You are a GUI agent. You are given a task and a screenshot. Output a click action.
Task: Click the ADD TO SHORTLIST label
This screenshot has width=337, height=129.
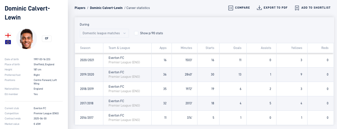[316, 8]
